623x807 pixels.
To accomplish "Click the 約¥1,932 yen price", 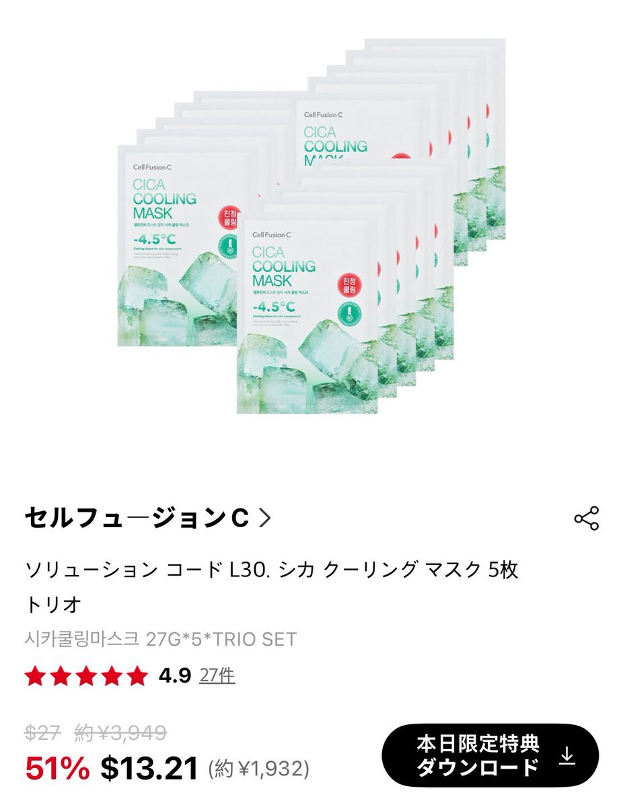I will point(258,768).
